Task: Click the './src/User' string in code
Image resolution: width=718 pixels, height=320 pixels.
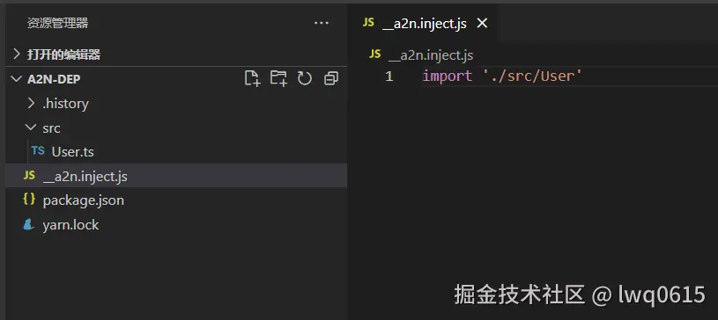Action: [532, 76]
